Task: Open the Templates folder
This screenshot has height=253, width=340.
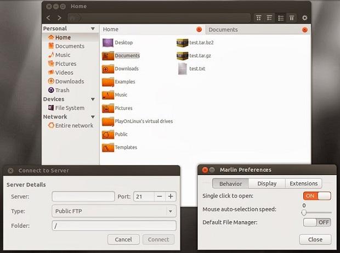Action: click(x=120, y=147)
